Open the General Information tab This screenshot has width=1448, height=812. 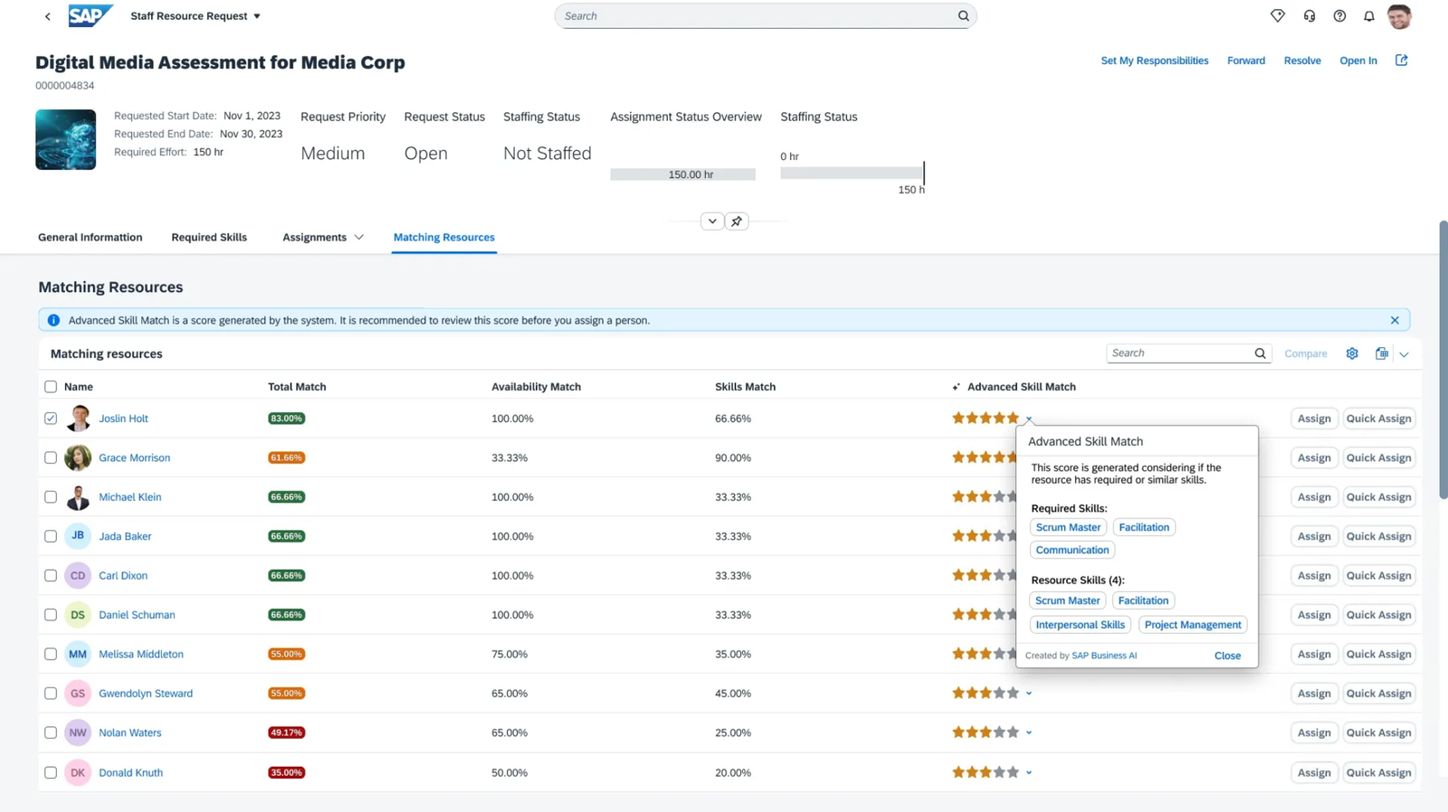coord(90,238)
